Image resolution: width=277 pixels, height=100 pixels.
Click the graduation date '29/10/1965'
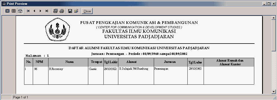(195, 69)
